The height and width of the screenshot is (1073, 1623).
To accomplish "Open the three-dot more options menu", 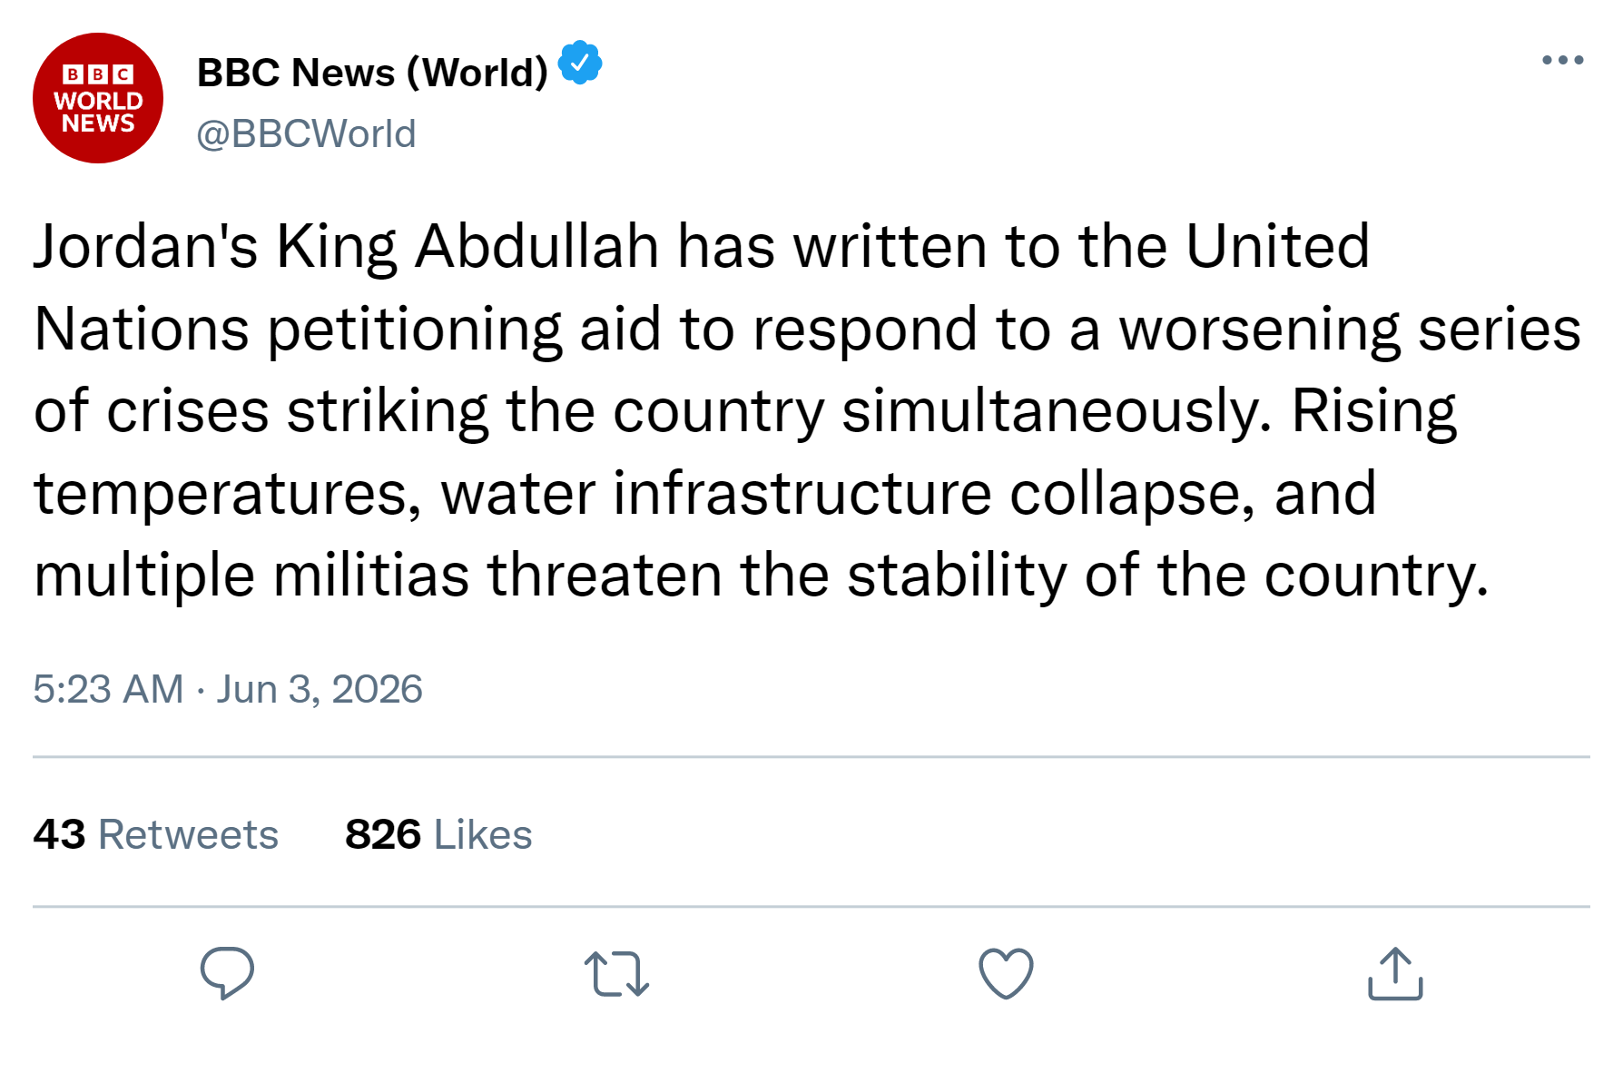I will click(1562, 61).
